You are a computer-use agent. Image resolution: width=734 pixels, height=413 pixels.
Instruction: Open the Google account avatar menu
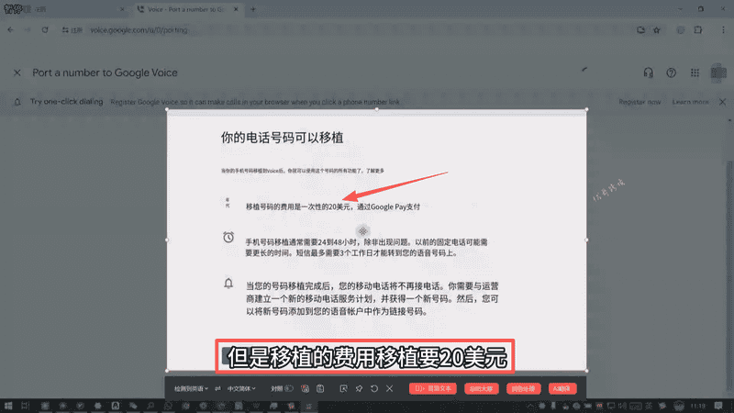[718, 73]
